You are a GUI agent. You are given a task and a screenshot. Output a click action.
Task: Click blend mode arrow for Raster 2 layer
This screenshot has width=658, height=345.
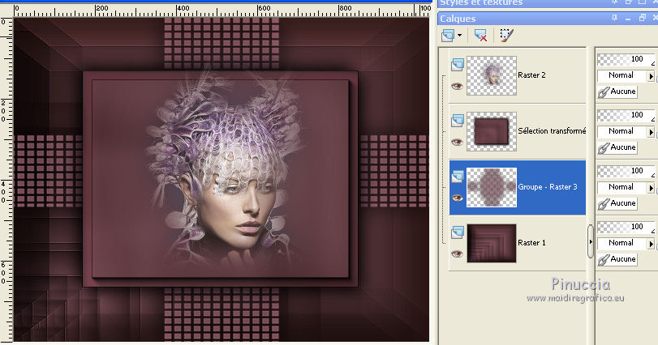[x=651, y=76]
